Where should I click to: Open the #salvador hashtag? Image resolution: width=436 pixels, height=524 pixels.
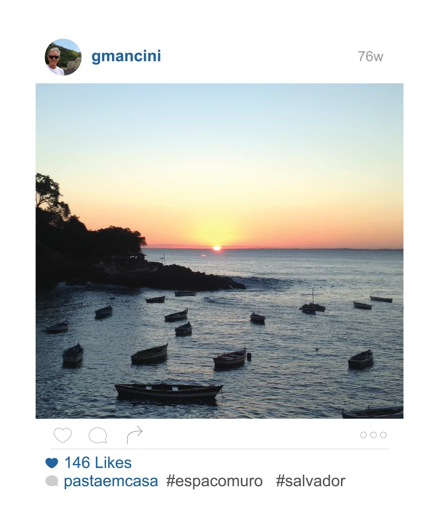click(310, 481)
